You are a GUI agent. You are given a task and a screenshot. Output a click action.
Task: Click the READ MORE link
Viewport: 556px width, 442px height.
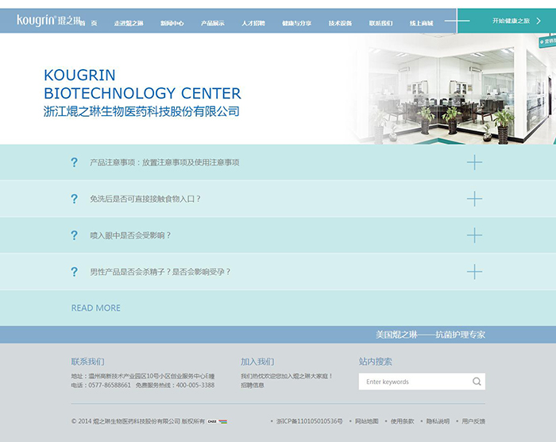(x=96, y=308)
